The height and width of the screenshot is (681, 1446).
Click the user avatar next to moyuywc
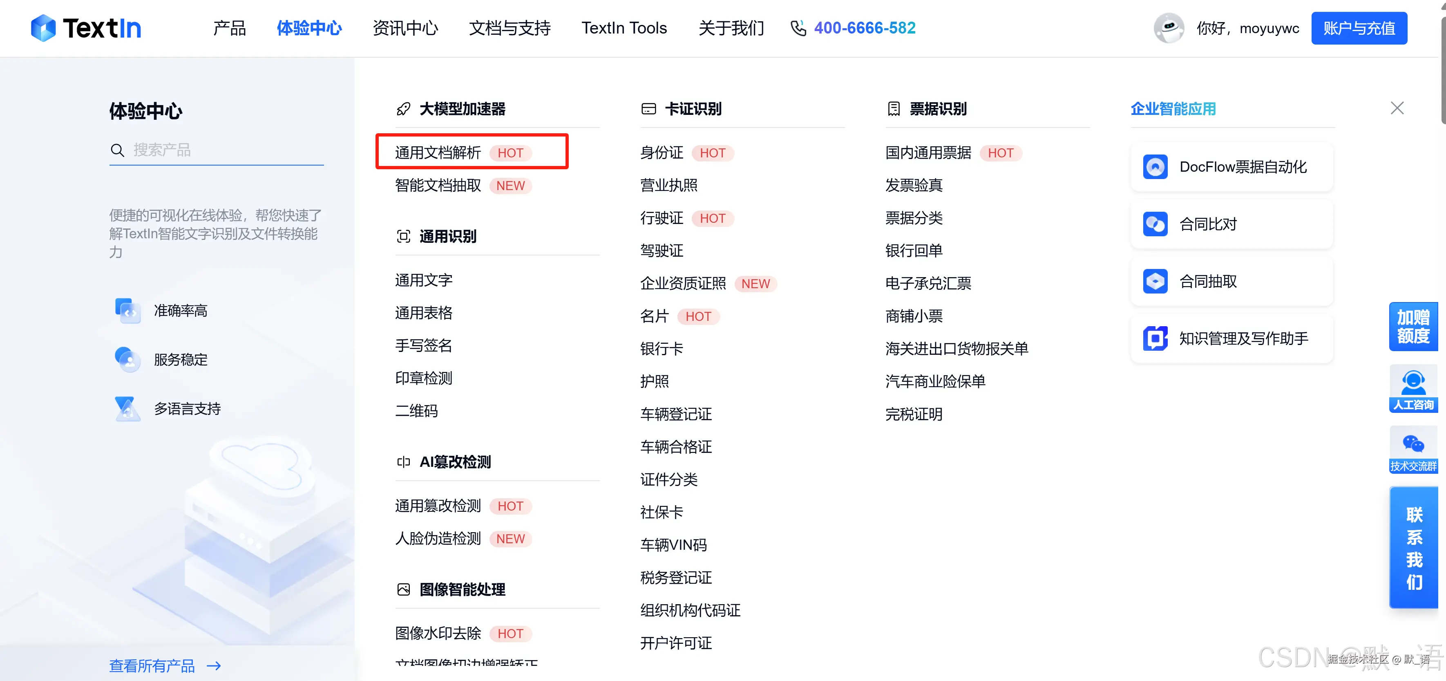point(1168,28)
